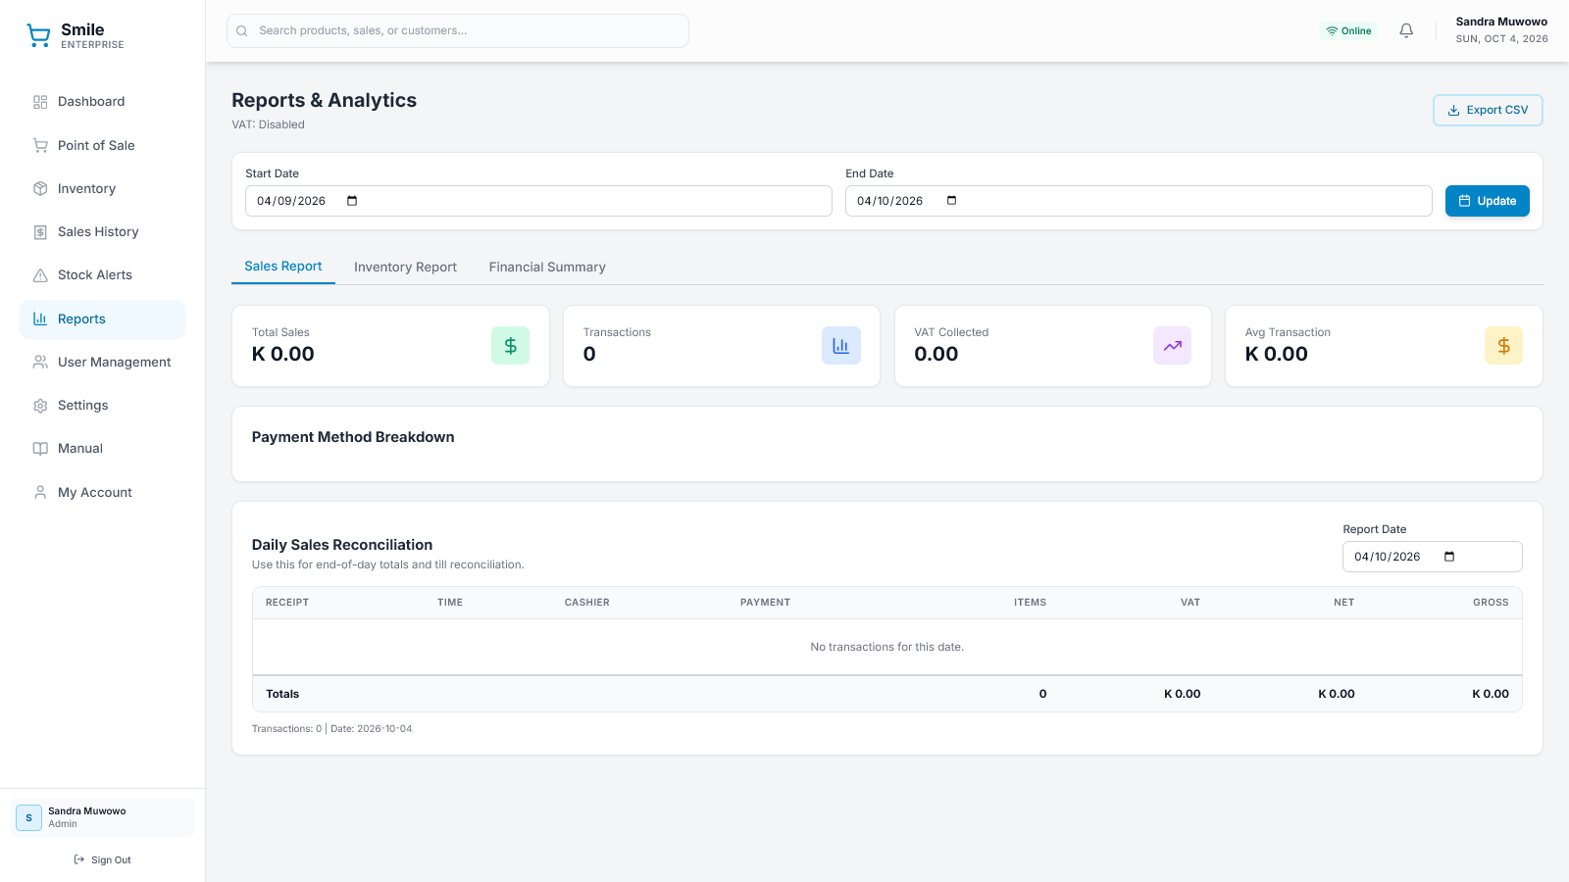
Task: Click the yellow dollar Avg Transaction icon
Action: (1503, 346)
